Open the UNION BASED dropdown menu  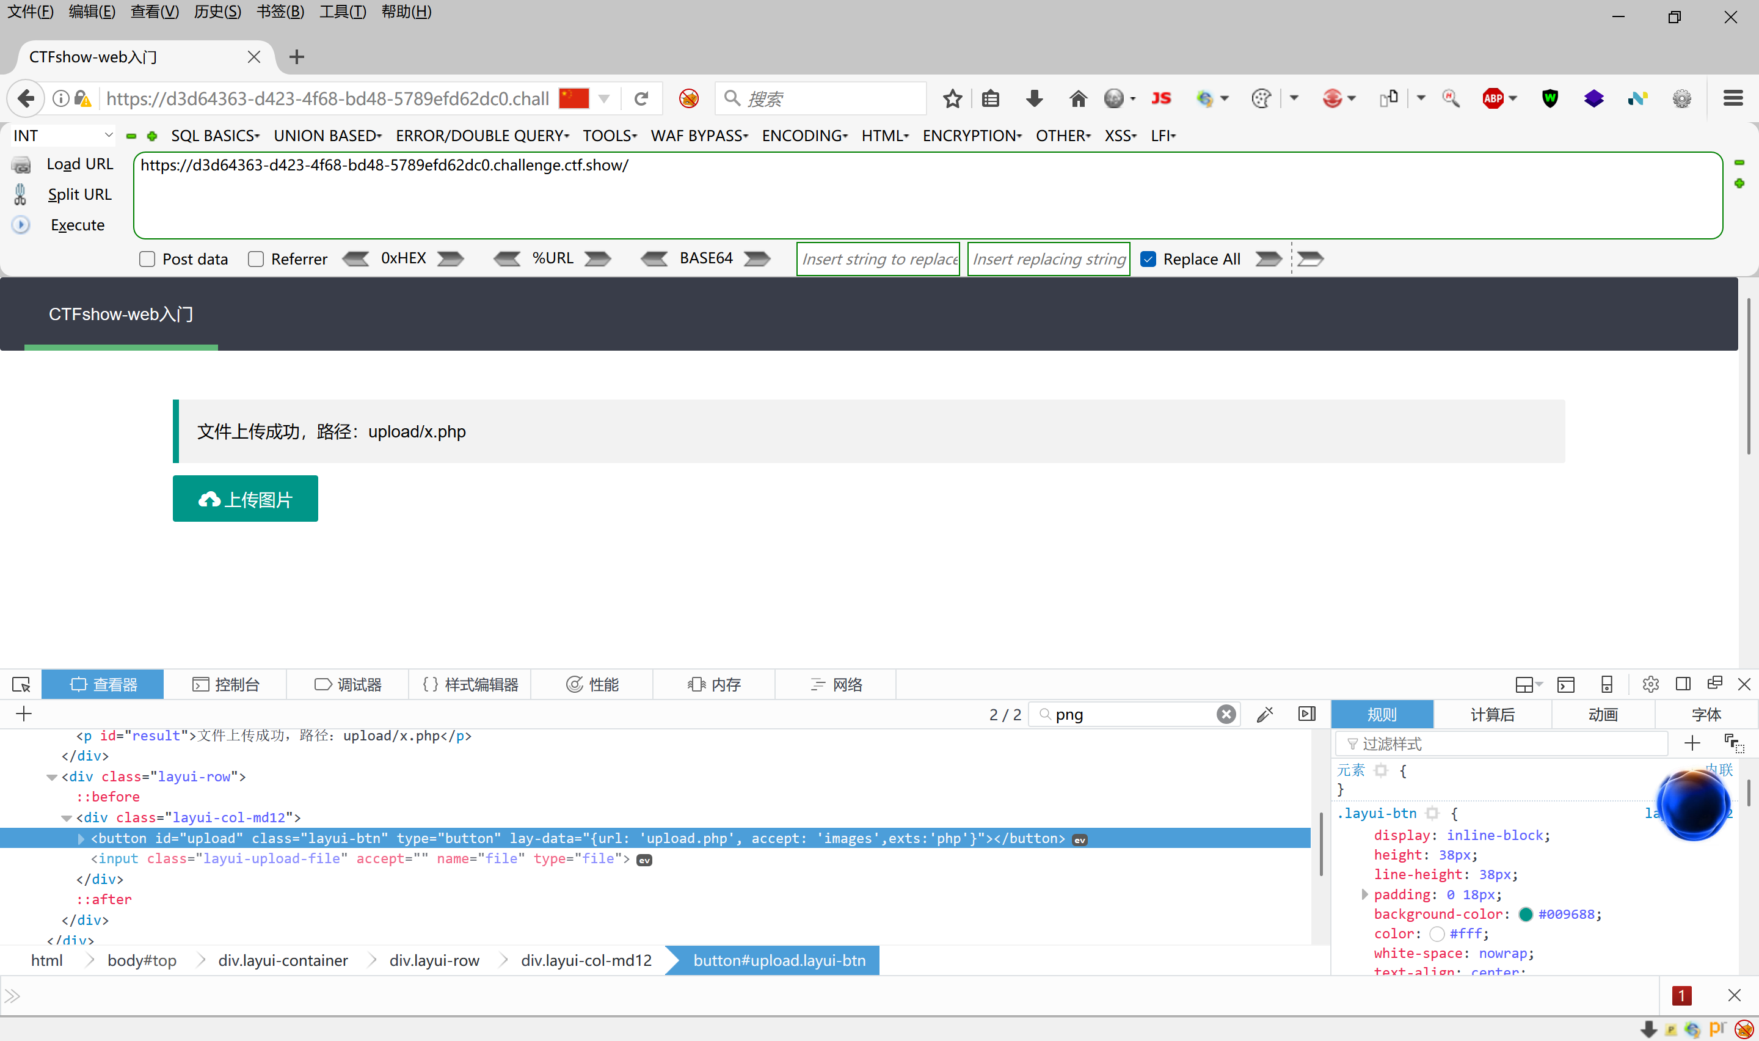tap(327, 136)
